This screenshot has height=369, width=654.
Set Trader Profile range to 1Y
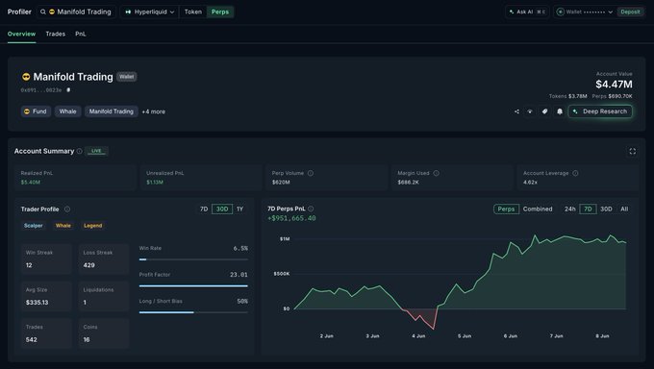pos(239,209)
